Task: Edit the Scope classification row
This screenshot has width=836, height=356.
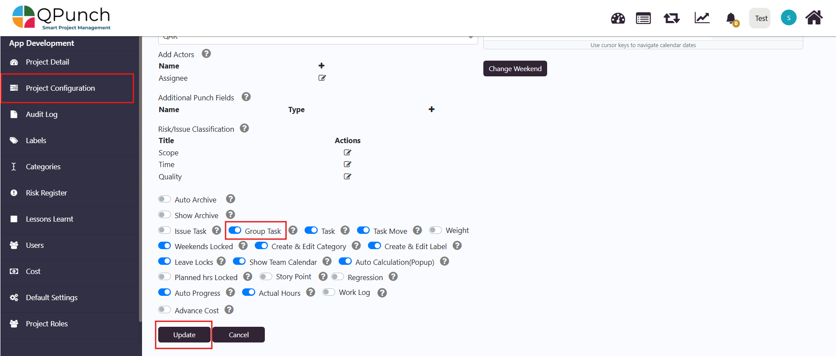Action: point(347,153)
